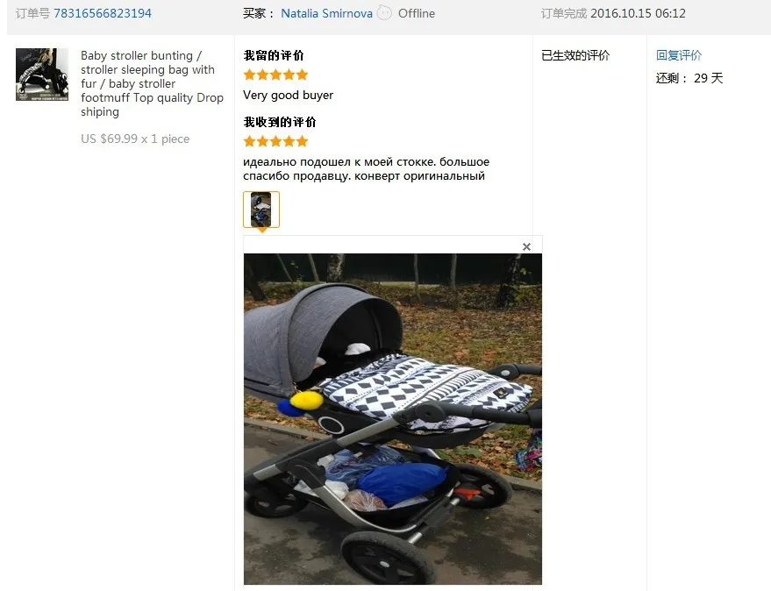Click the 'Very good buyer' comment text
This screenshot has width=771, height=591.
[289, 95]
